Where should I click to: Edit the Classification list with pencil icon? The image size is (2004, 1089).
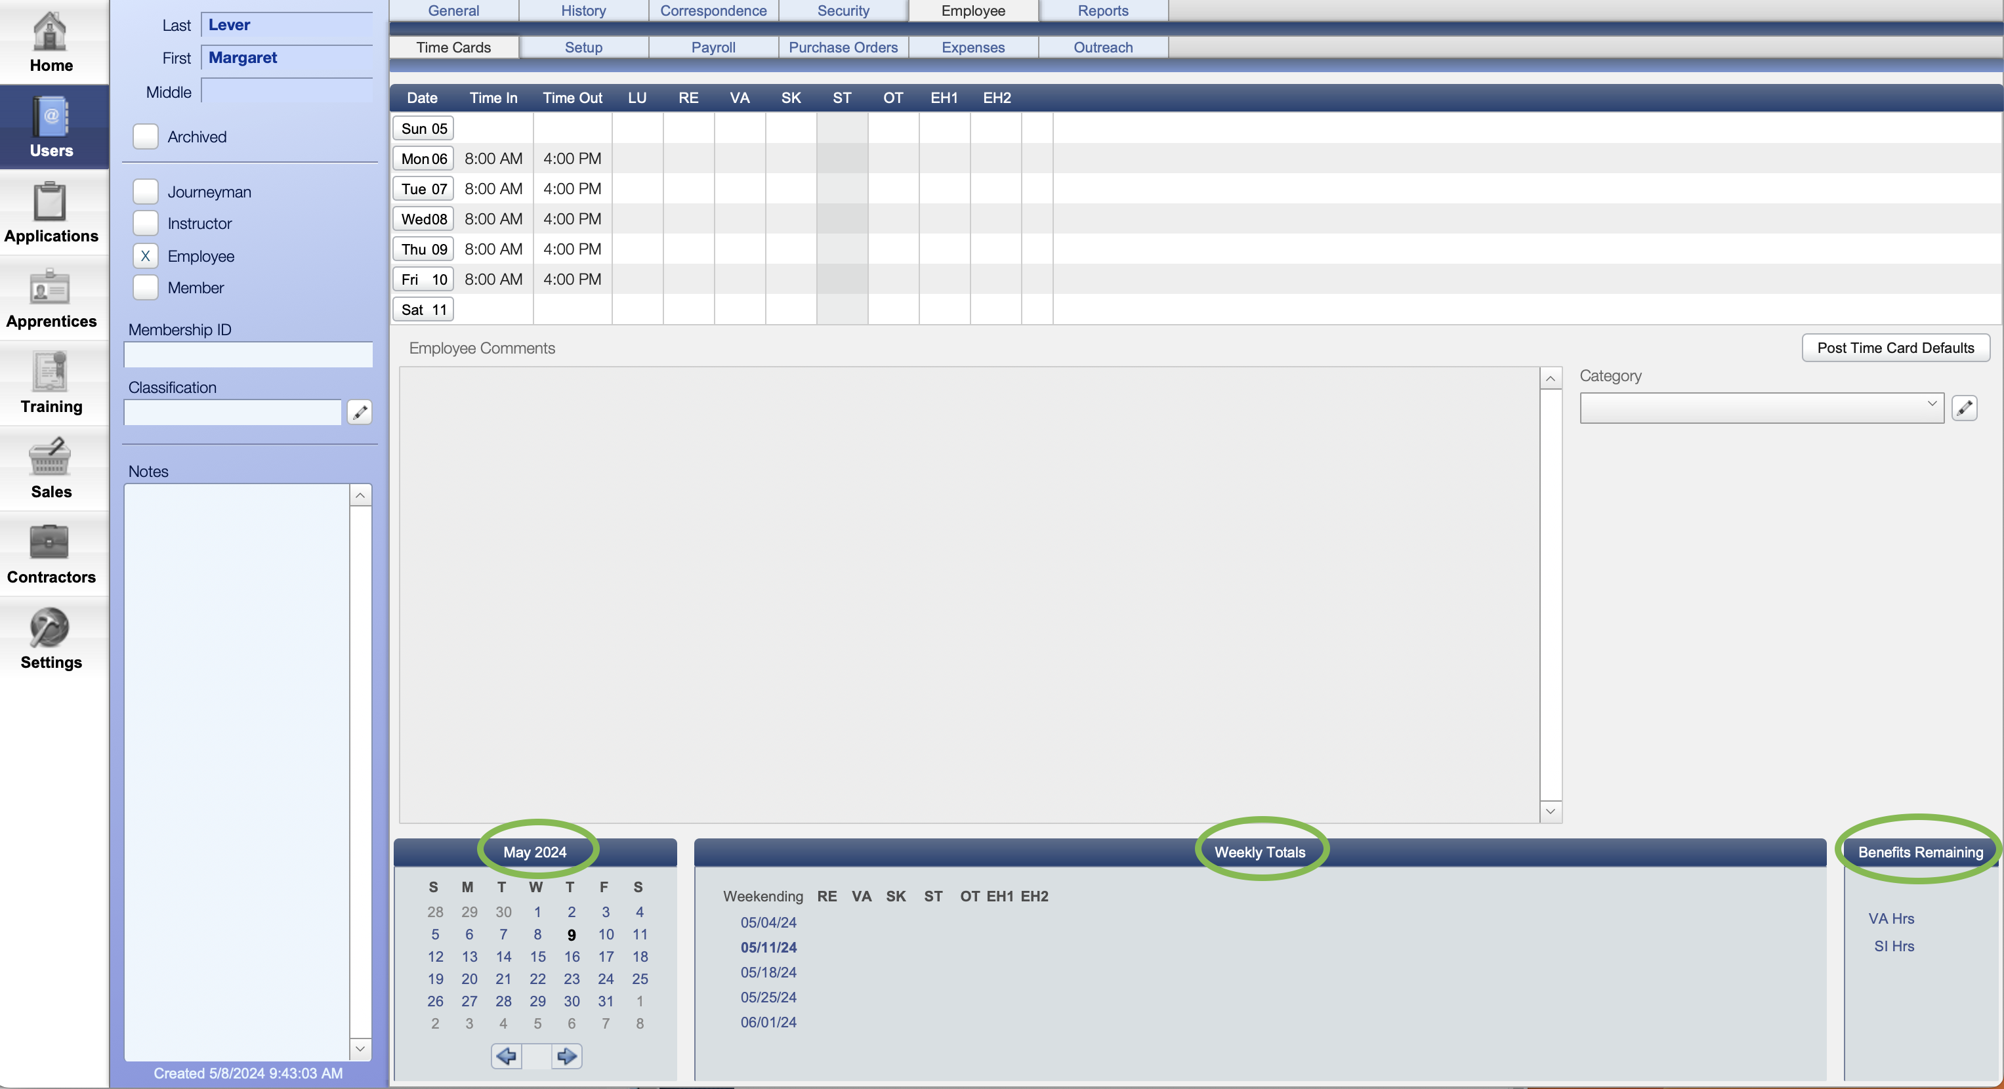tap(360, 412)
